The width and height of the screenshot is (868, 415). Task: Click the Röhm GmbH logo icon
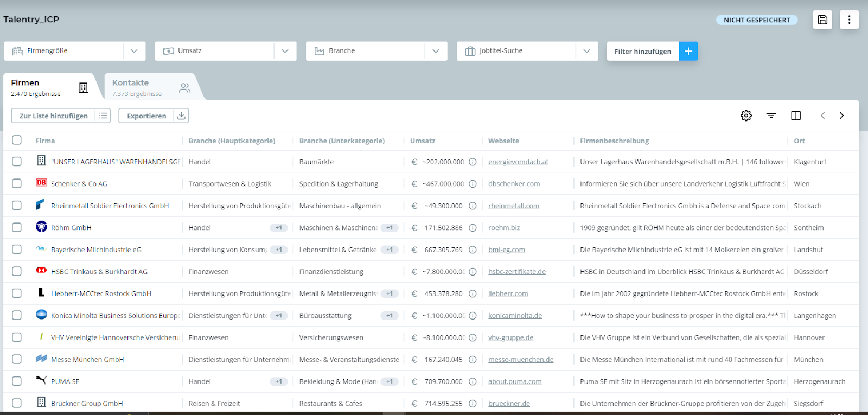coord(41,227)
